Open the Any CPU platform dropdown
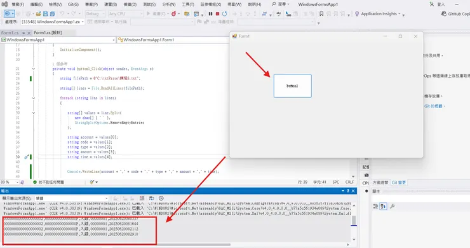The height and width of the screenshot is (248, 470). (x=126, y=14)
